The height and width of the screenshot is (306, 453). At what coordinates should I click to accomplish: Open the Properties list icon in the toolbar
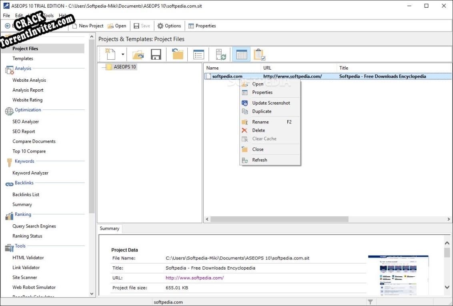coord(198,54)
